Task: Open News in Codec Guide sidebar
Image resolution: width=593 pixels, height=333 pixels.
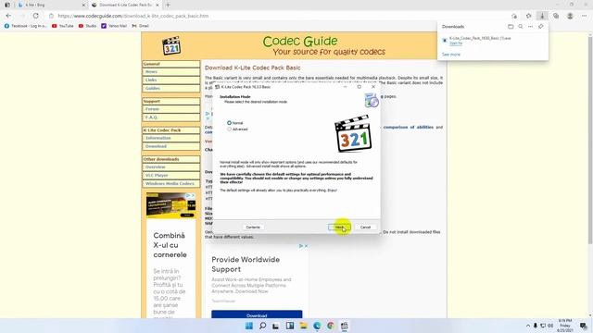Action: coord(171,72)
